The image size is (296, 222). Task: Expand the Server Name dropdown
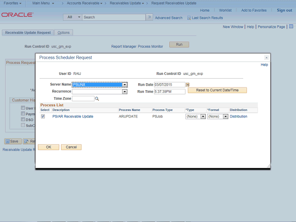point(125,85)
